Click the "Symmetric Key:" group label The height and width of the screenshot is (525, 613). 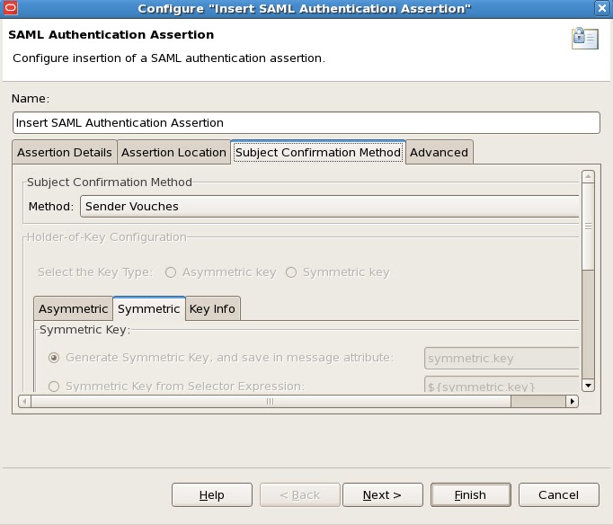(84, 330)
